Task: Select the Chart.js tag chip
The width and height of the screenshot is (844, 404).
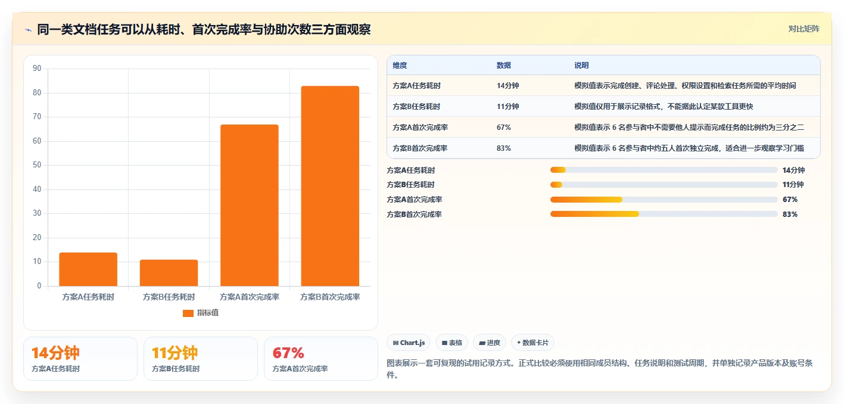Action: click(x=409, y=343)
